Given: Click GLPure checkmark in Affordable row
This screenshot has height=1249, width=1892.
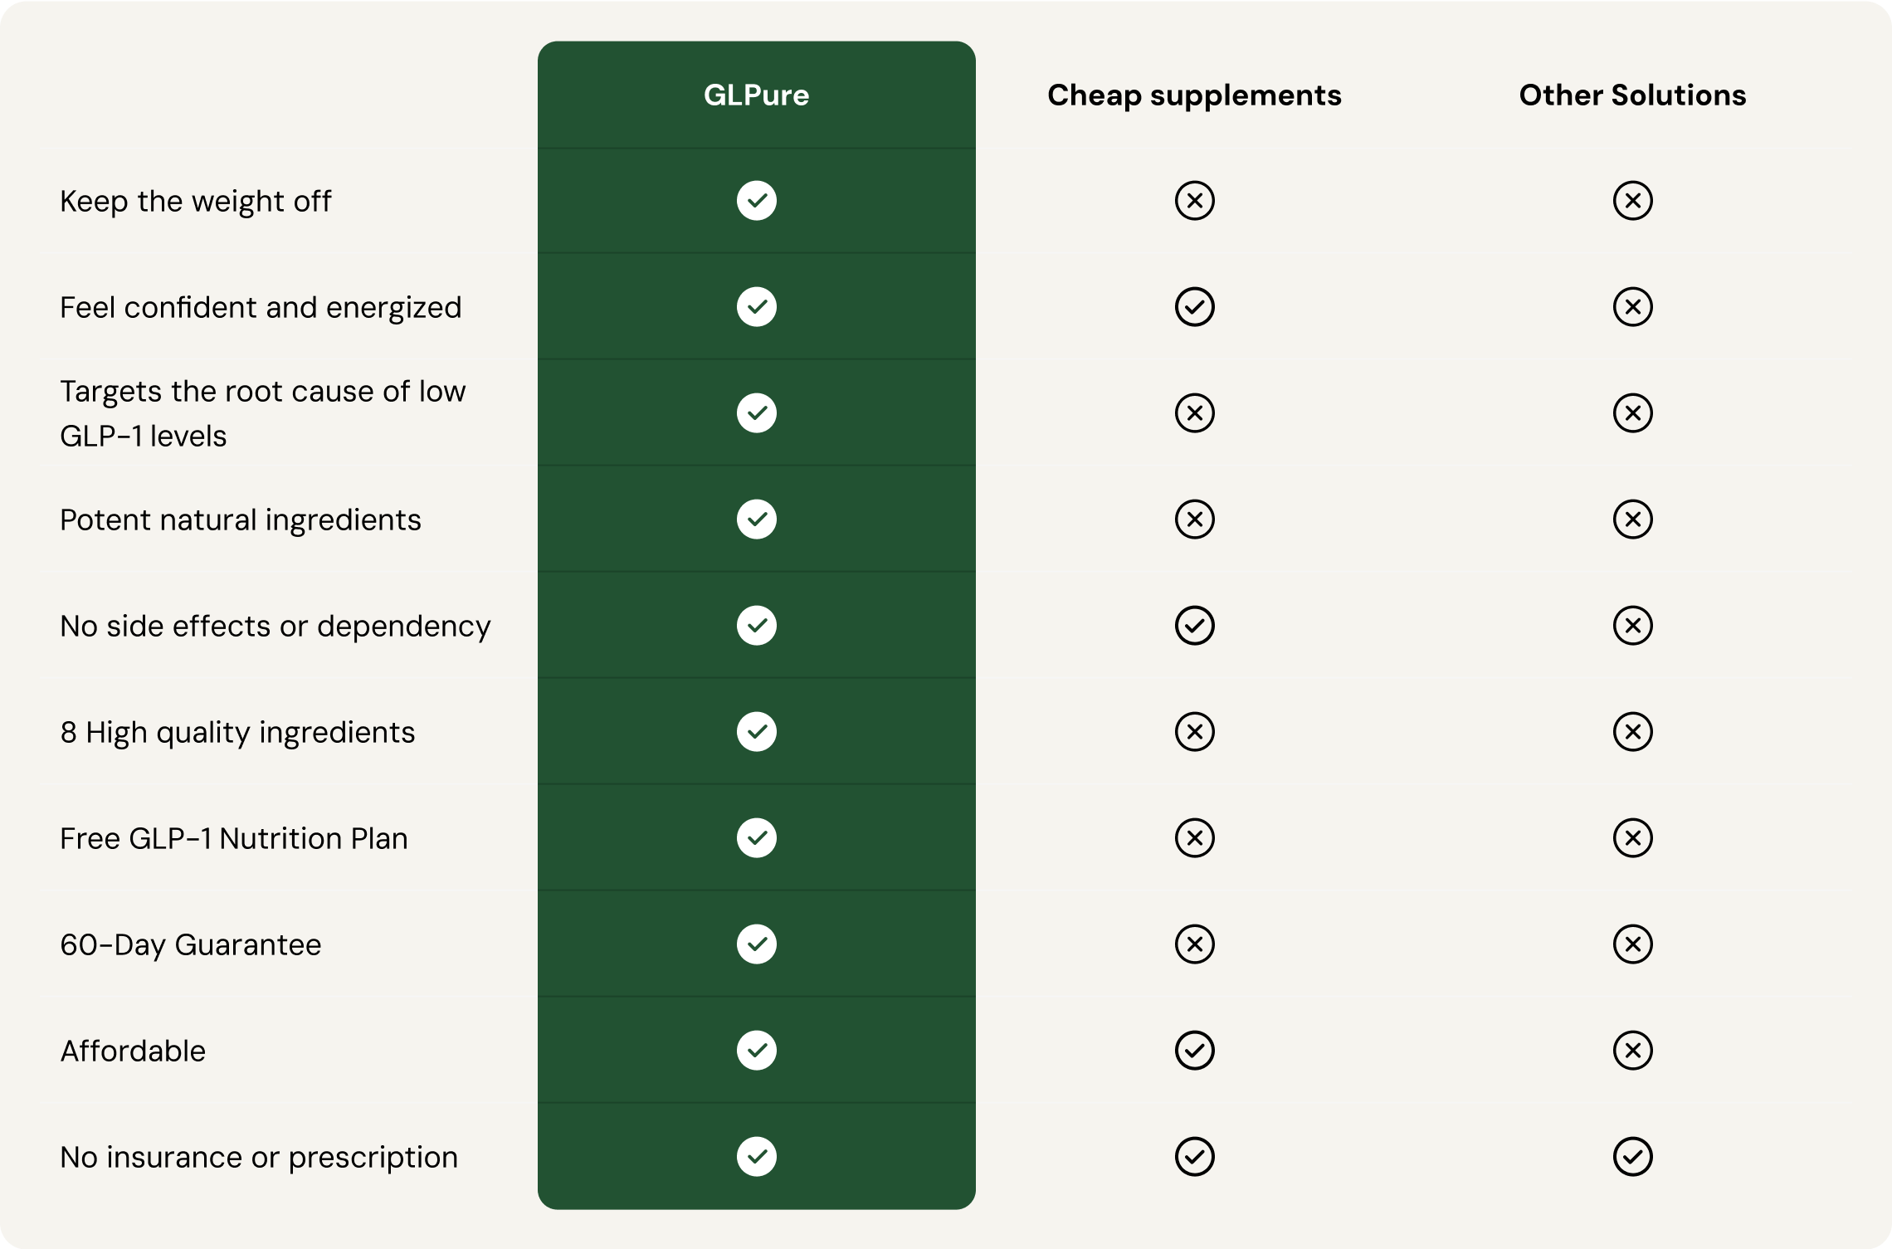Looking at the screenshot, I should pos(756,1051).
